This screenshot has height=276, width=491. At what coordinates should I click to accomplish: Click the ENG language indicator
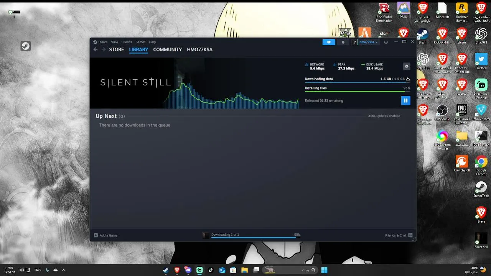[37, 270]
